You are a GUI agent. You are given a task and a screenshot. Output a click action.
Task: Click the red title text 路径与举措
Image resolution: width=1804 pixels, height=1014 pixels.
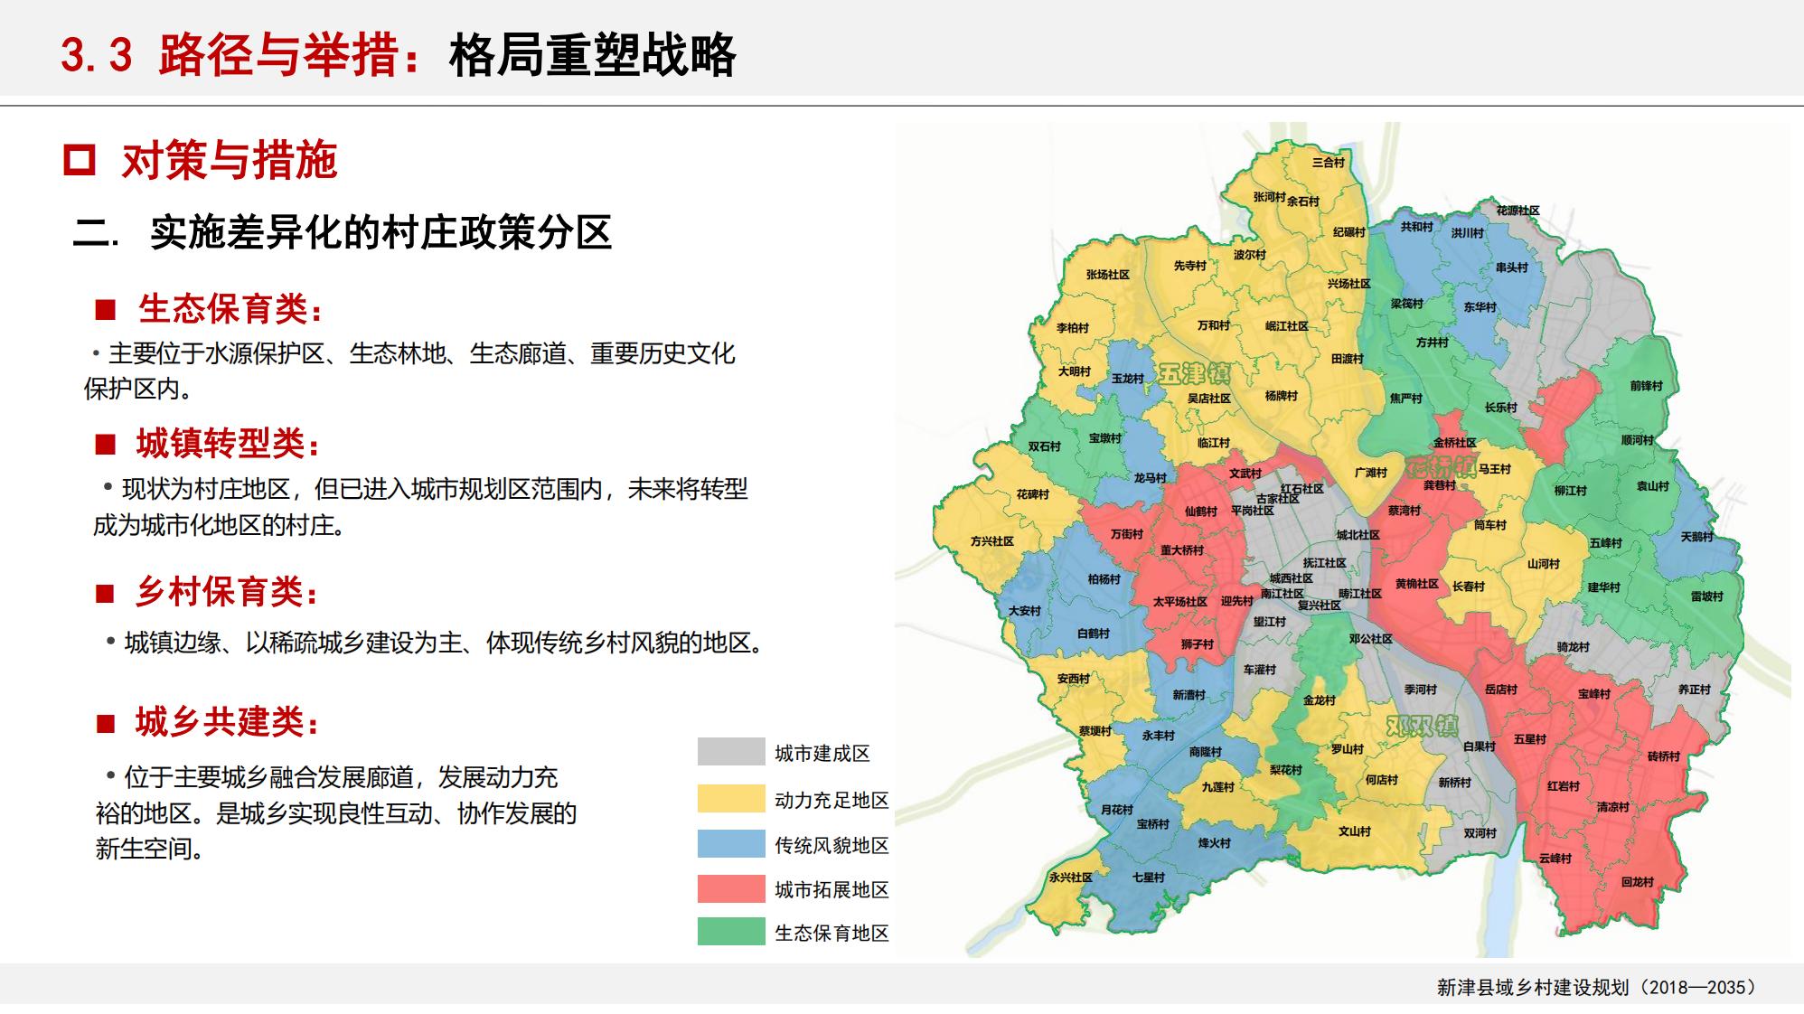pos(278,54)
